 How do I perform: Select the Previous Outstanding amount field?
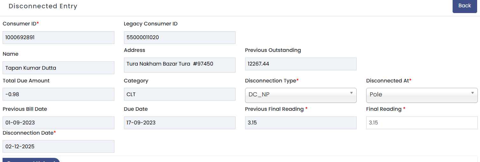(x=300, y=64)
